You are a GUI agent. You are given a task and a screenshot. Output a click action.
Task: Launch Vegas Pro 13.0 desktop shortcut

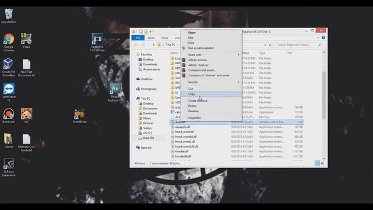(97, 42)
